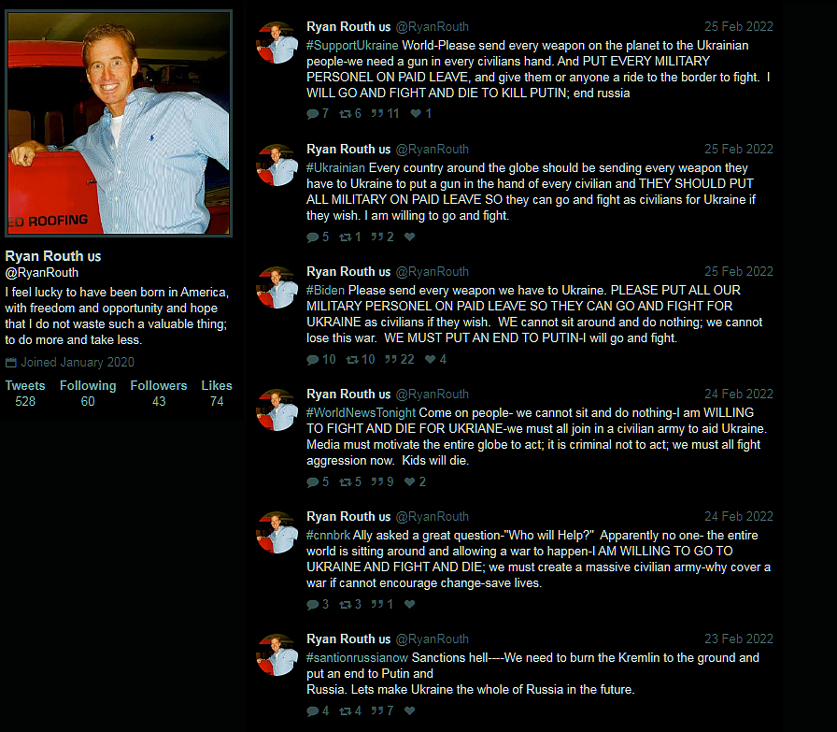
Task: Click the quote icon on the #SupportUkraine tweet
Action: point(376,113)
